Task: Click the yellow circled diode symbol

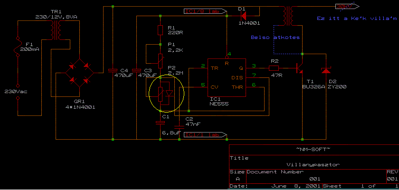Action: click(170, 94)
